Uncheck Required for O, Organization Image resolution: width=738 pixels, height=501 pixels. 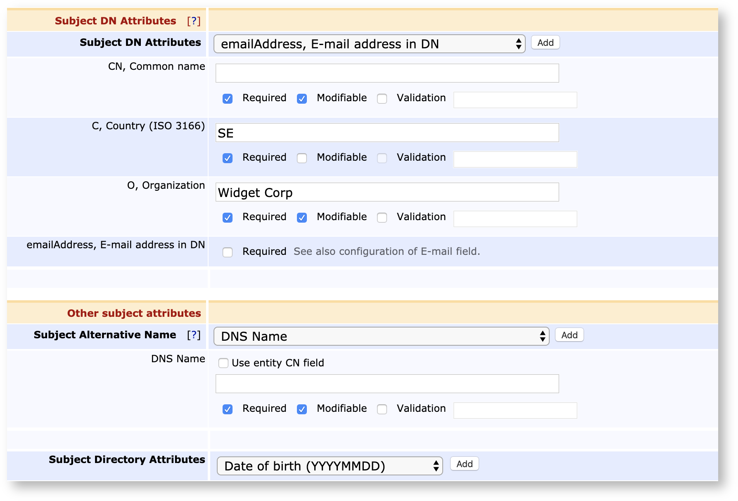click(228, 218)
